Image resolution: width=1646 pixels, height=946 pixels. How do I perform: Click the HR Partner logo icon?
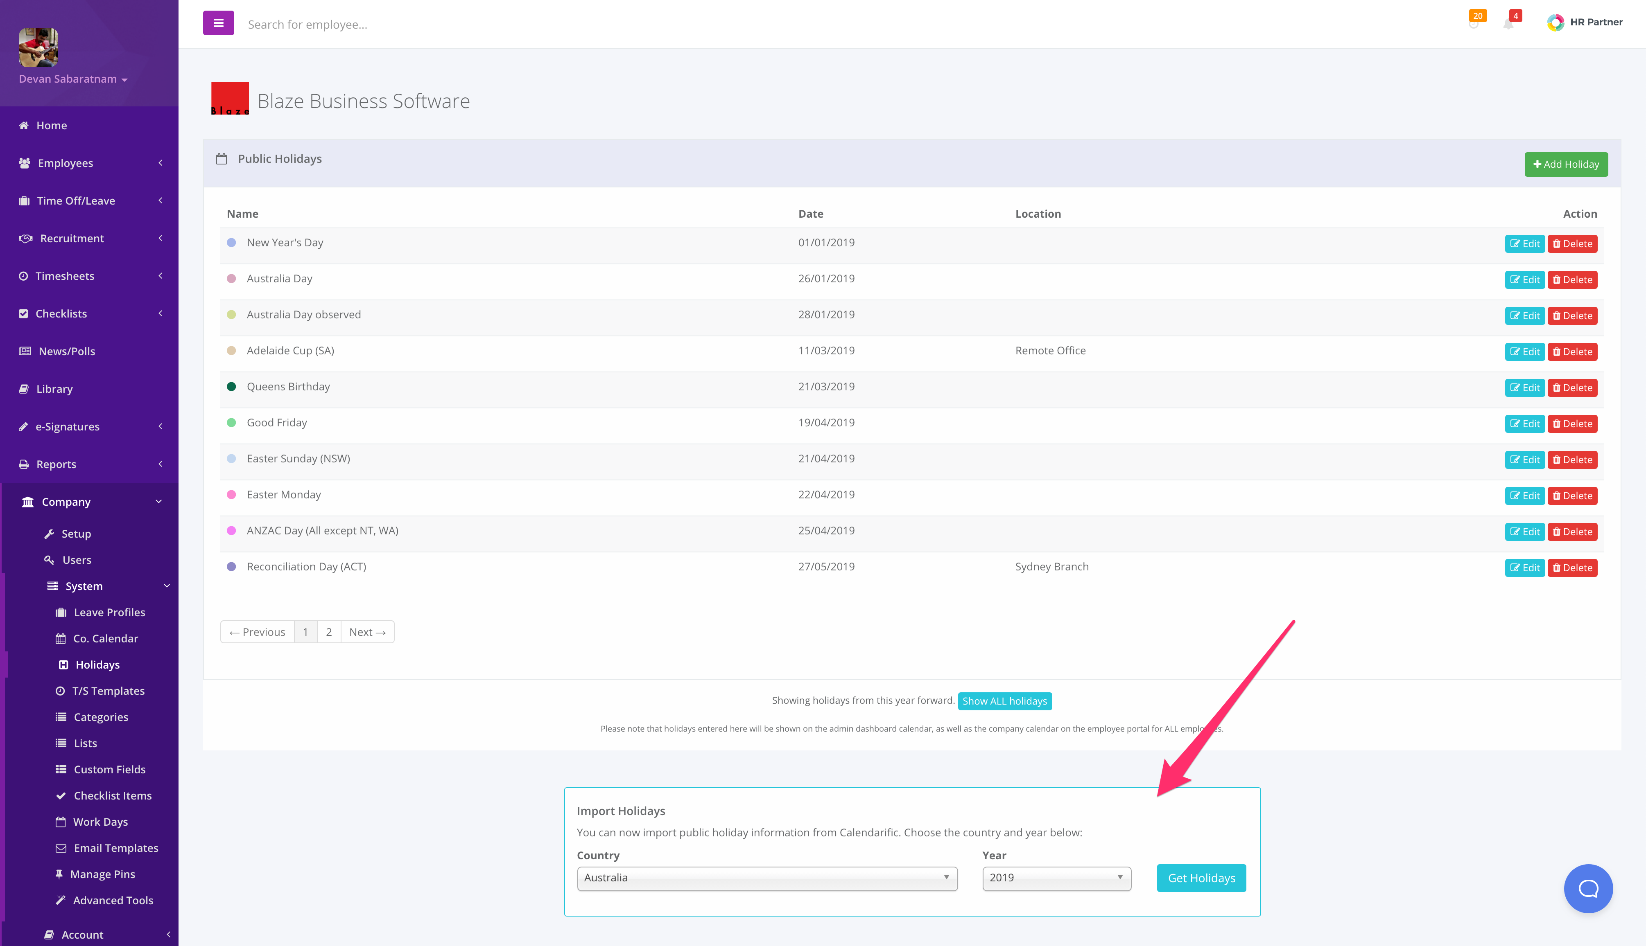point(1555,23)
